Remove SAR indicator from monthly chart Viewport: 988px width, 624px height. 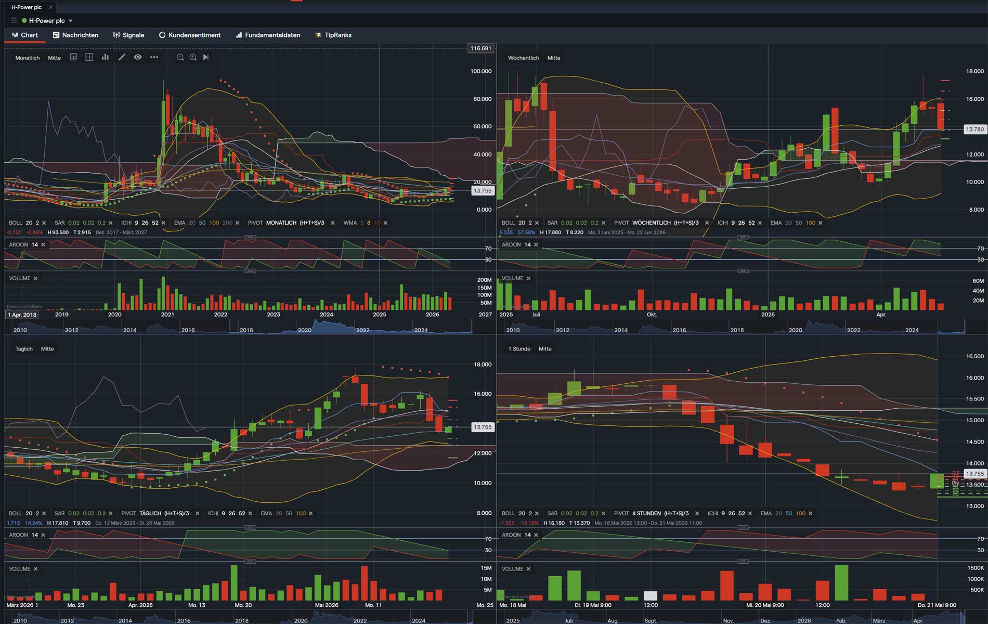(x=110, y=223)
